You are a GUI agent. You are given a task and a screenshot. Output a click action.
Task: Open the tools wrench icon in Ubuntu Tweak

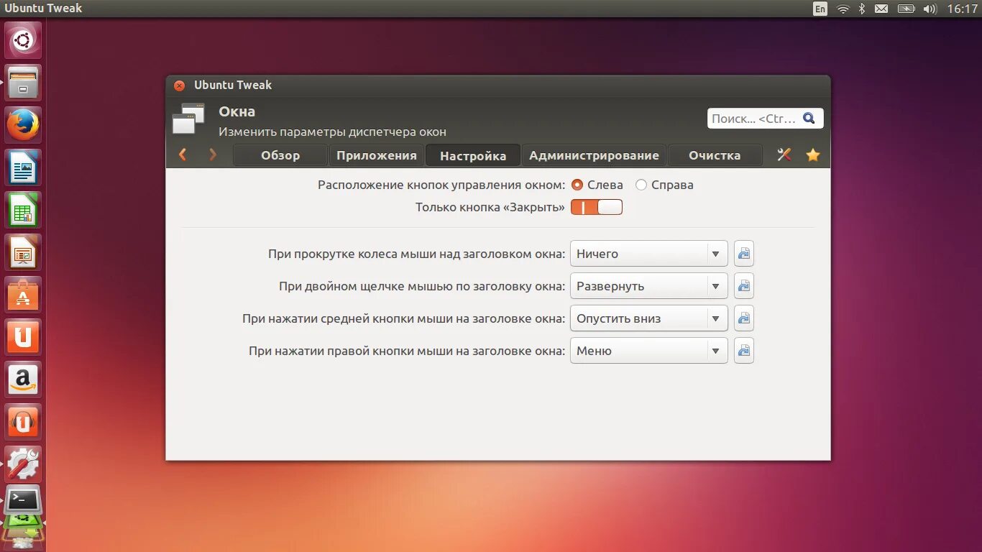784,155
